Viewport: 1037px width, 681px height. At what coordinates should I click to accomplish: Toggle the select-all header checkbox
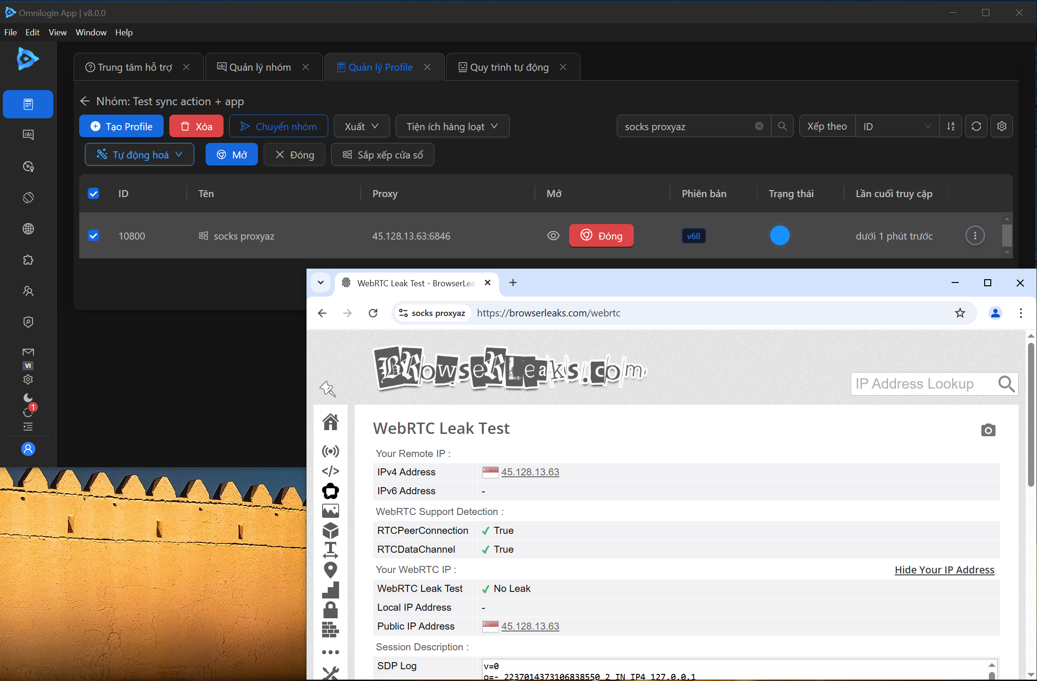tap(93, 194)
